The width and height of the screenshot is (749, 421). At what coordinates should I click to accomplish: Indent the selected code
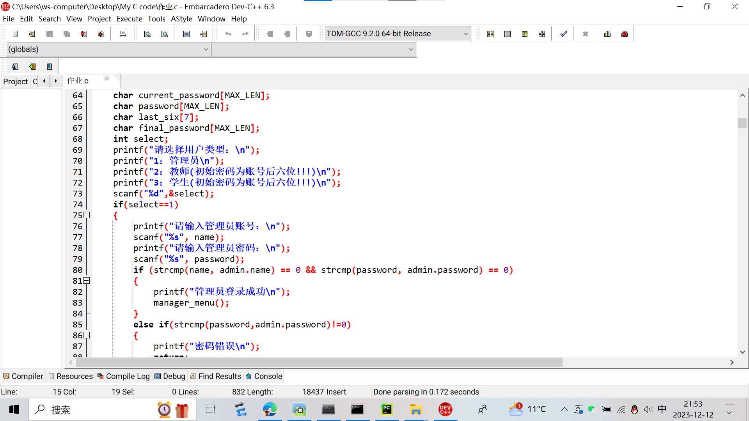[x=270, y=34]
